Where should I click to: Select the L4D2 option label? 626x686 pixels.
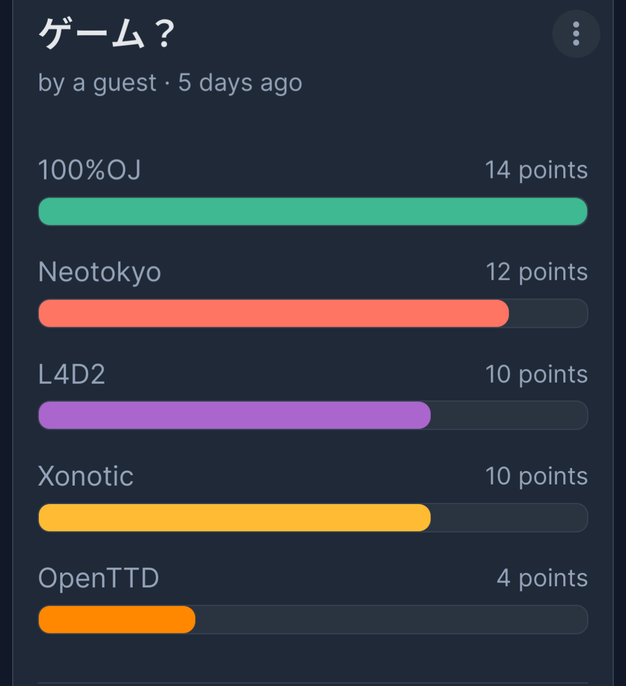pos(71,374)
